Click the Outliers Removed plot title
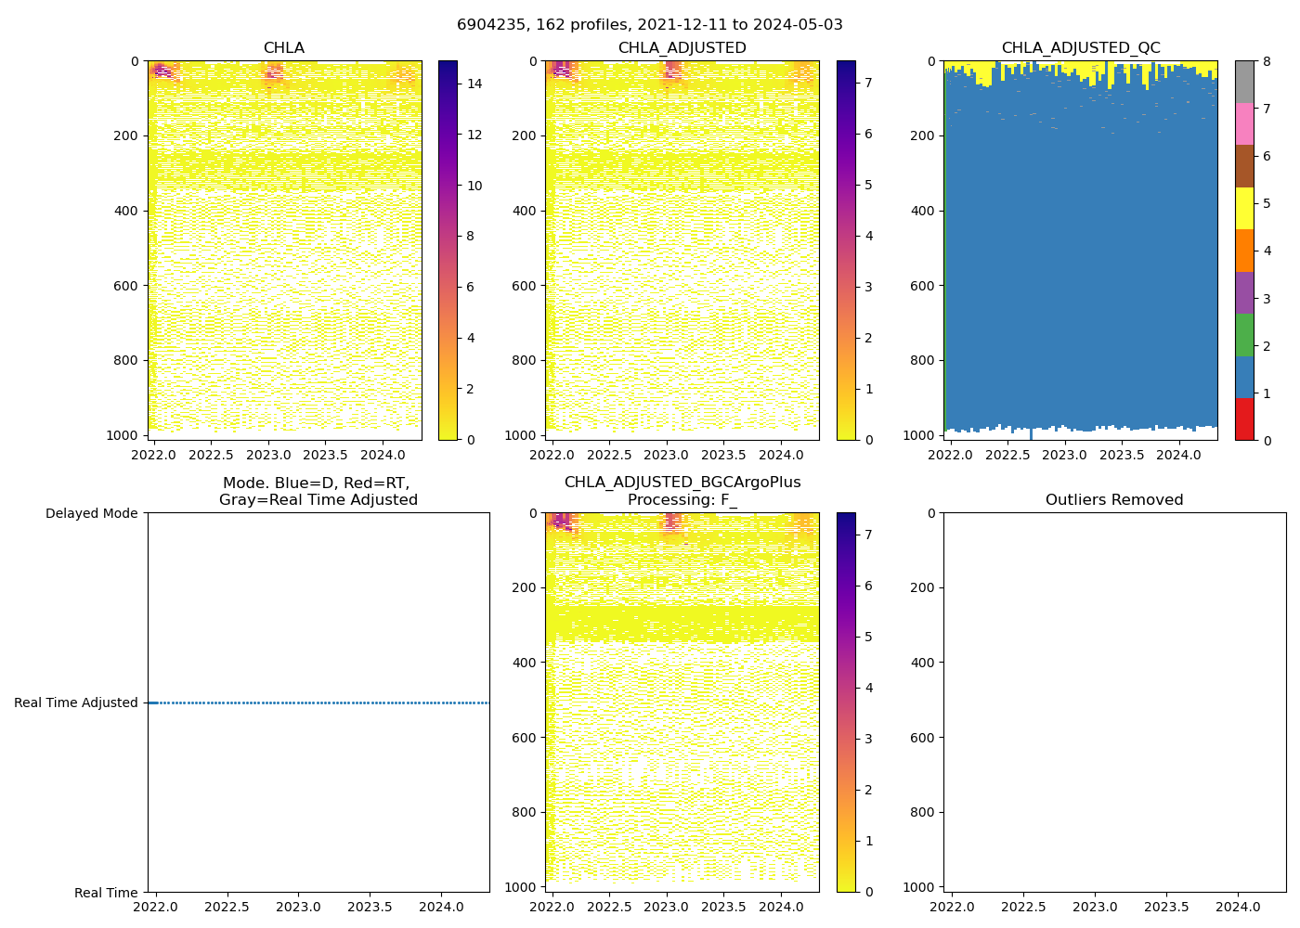1300x928 pixels. coord(1114,500)
